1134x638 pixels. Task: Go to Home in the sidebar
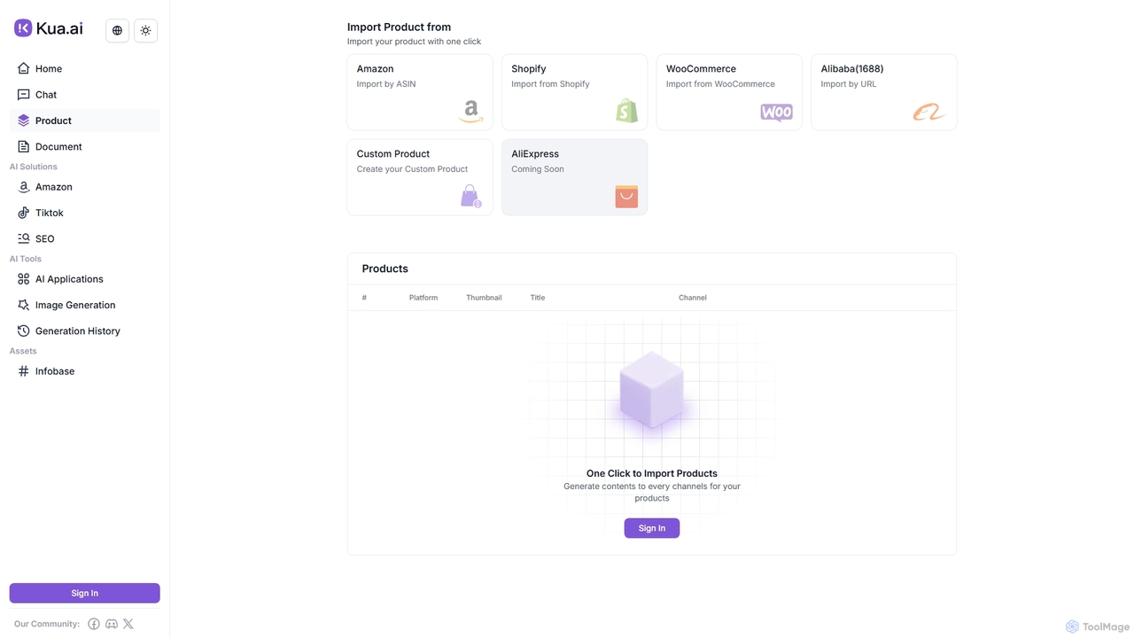coord(84,68)
